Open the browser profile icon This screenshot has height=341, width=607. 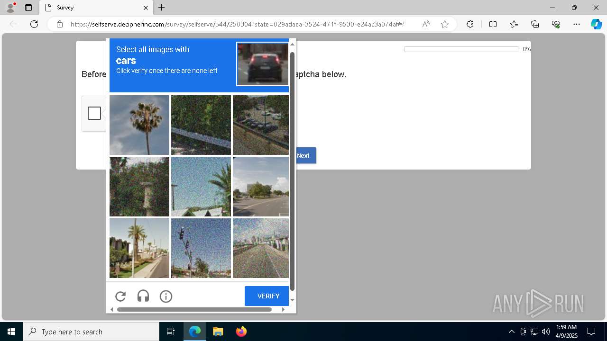[x=10, y=8]
